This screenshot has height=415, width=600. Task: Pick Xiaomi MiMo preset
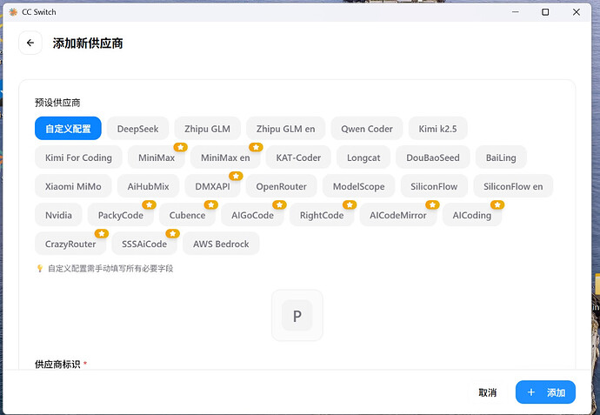(73, 186)
